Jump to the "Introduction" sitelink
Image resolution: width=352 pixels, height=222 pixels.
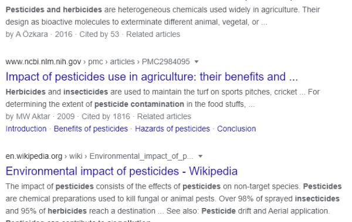(26, 129)
